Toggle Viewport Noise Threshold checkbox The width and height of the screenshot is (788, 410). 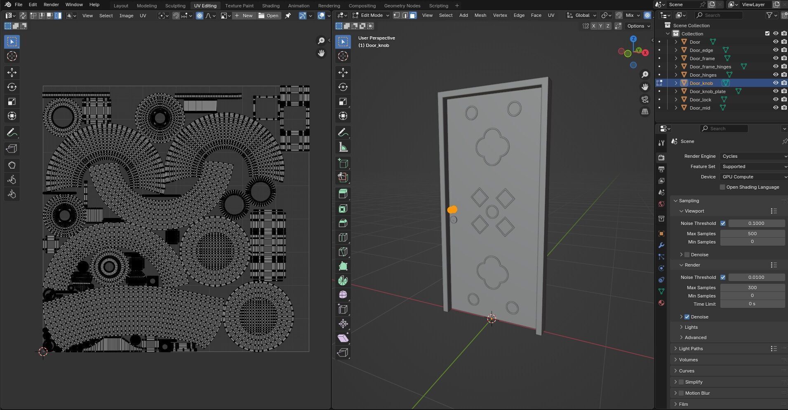723,223
